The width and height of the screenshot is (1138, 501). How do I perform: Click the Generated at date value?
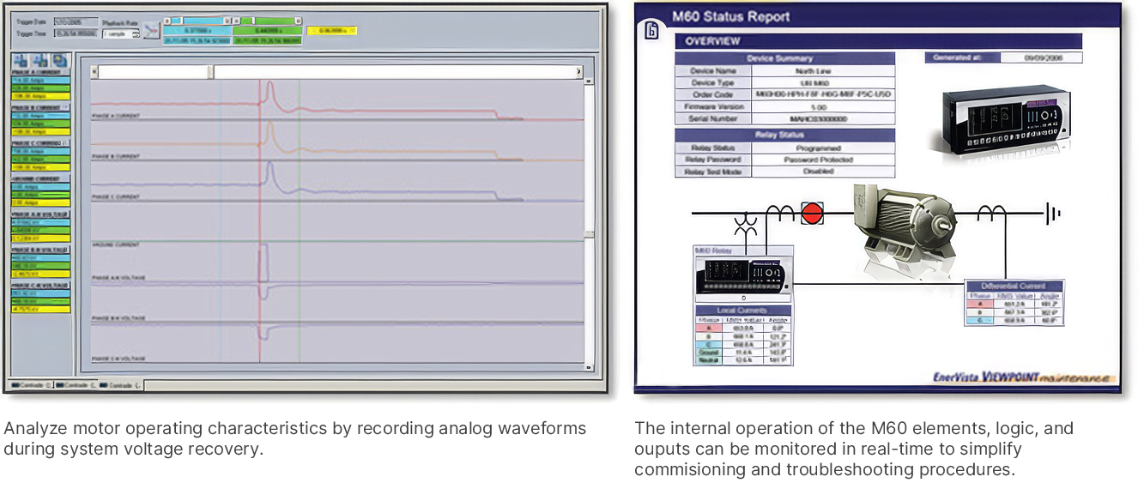point(1042,58)
